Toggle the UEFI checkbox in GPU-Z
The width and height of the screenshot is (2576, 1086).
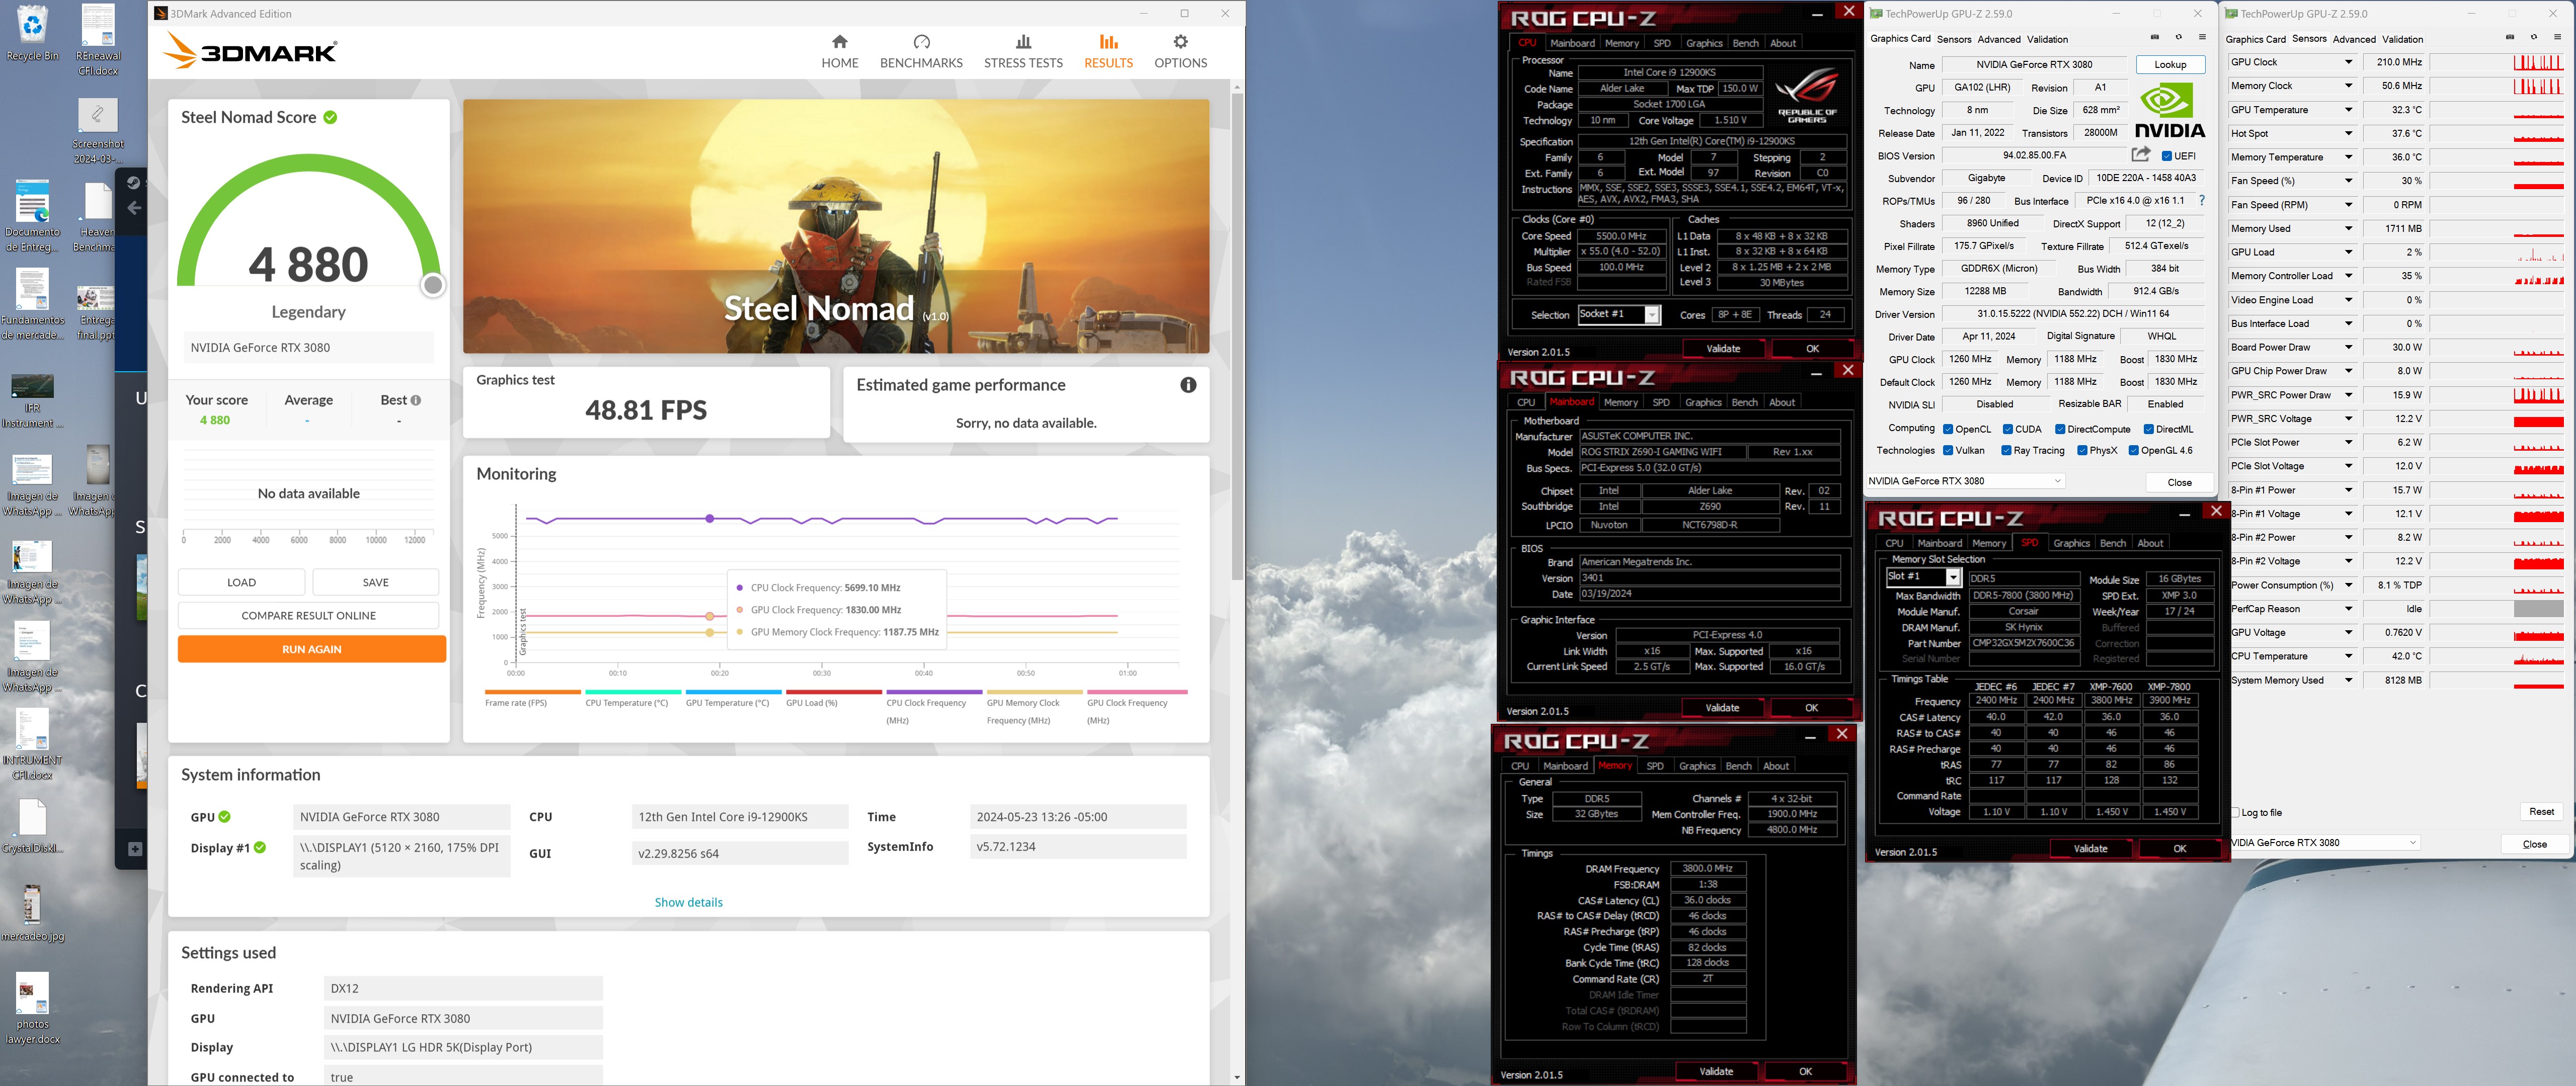[2166, 156]
